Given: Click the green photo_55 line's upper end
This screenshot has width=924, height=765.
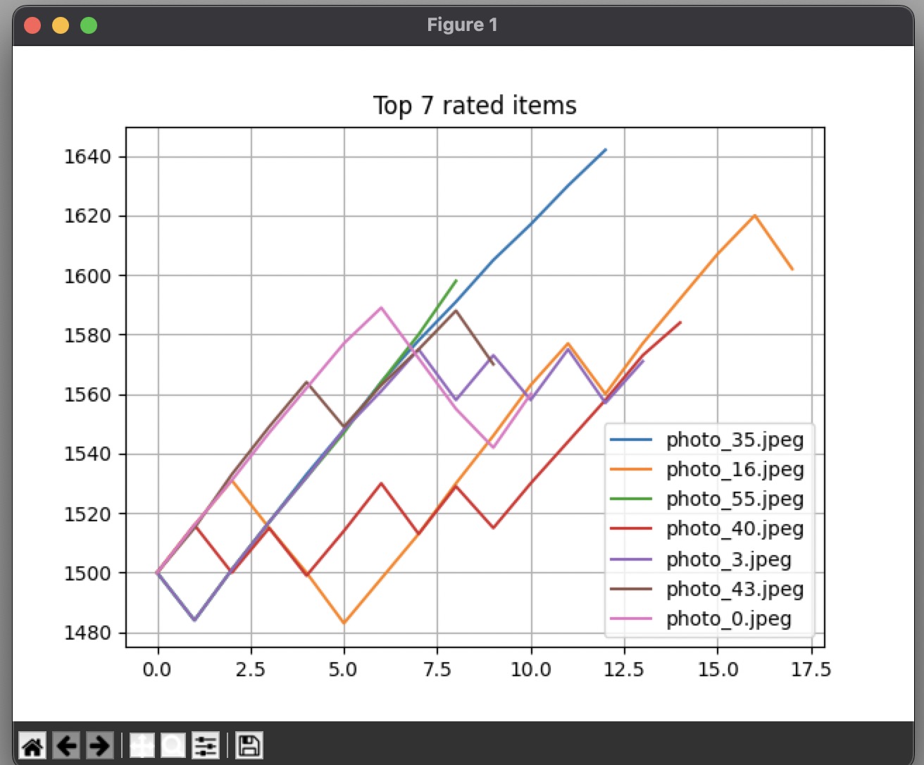Looking at the screenshot, I should pos(456,280).
